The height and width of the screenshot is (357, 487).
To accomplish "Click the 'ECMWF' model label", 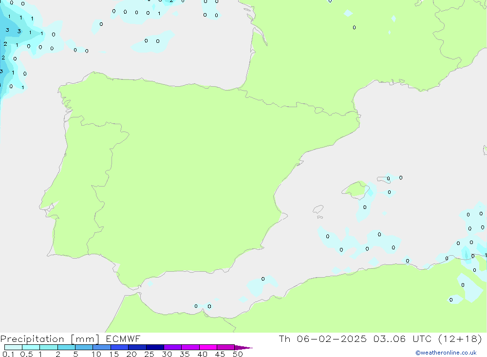I will click(123, 338).
